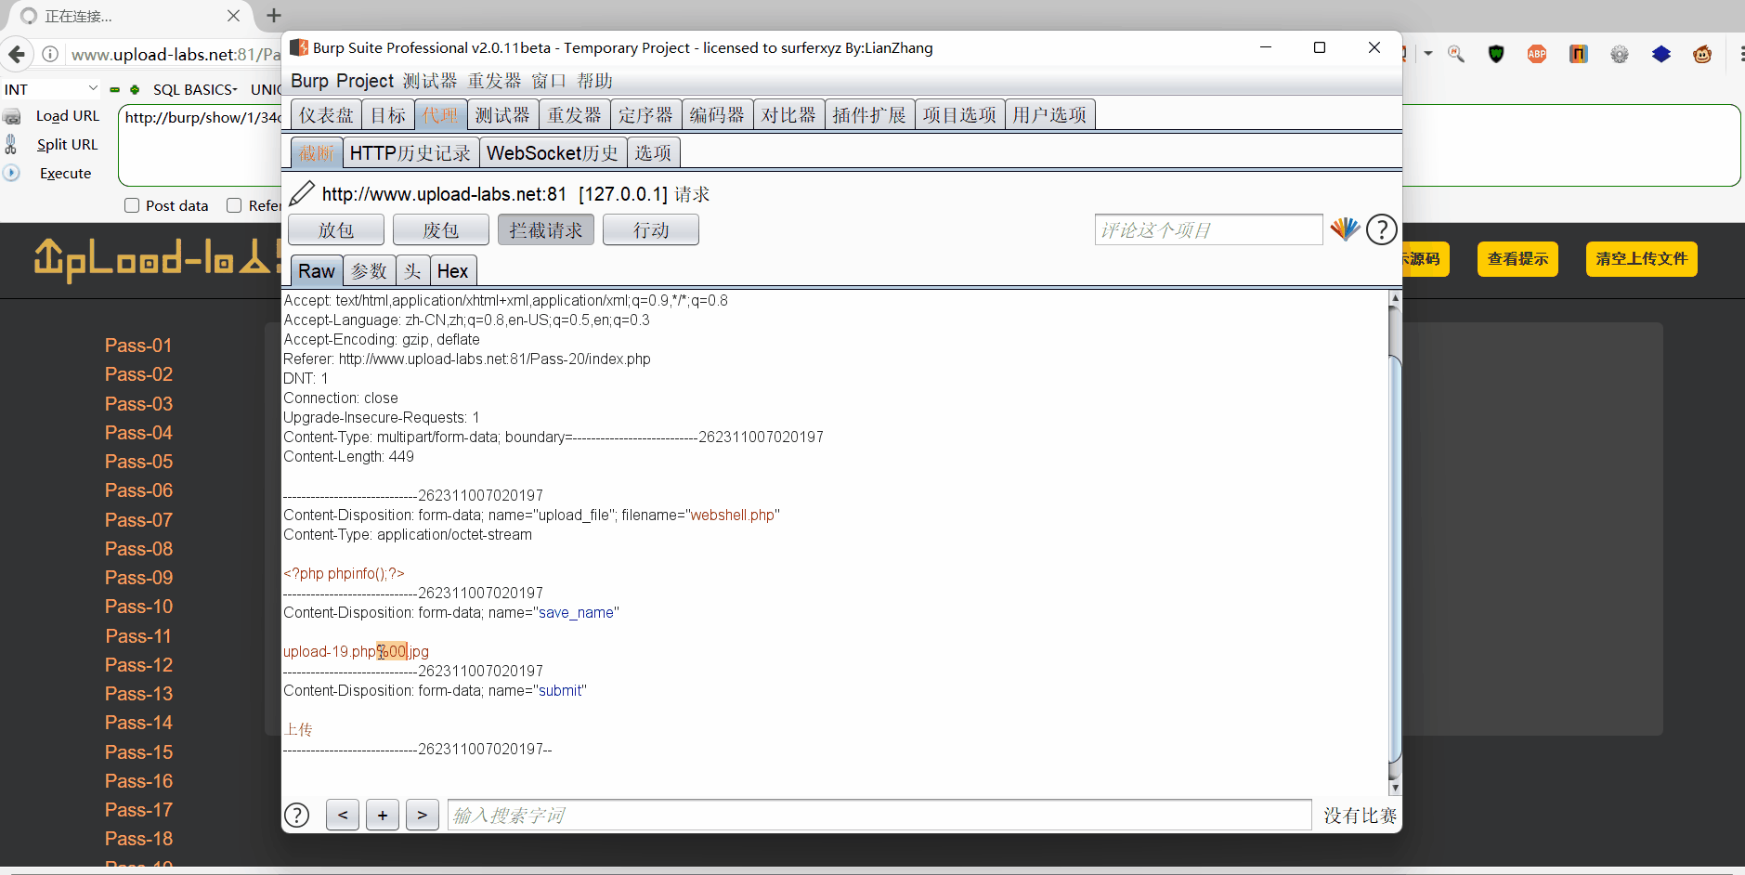Tick the Referer checkbox in HackBar
Viewport: 1745px width, 875px height.
click(234, 205)
